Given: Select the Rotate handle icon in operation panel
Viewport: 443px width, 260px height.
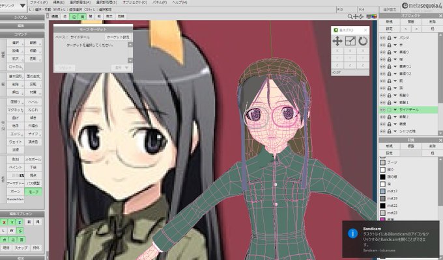Looking at the screenshot, I should 363,42.
